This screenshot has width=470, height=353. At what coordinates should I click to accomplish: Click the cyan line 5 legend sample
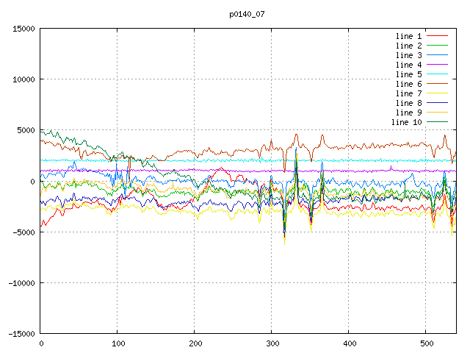[437, 74]
